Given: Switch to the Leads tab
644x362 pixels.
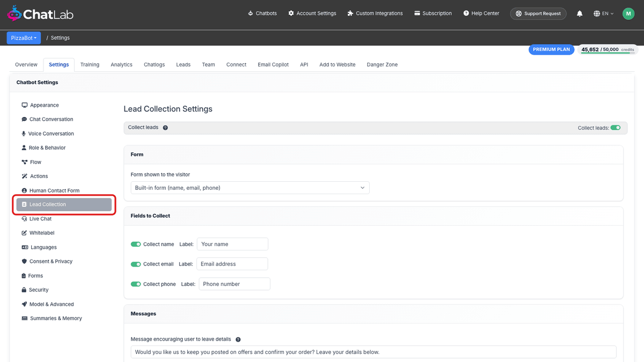Looking at the screenshot, I should click(183, 64).
